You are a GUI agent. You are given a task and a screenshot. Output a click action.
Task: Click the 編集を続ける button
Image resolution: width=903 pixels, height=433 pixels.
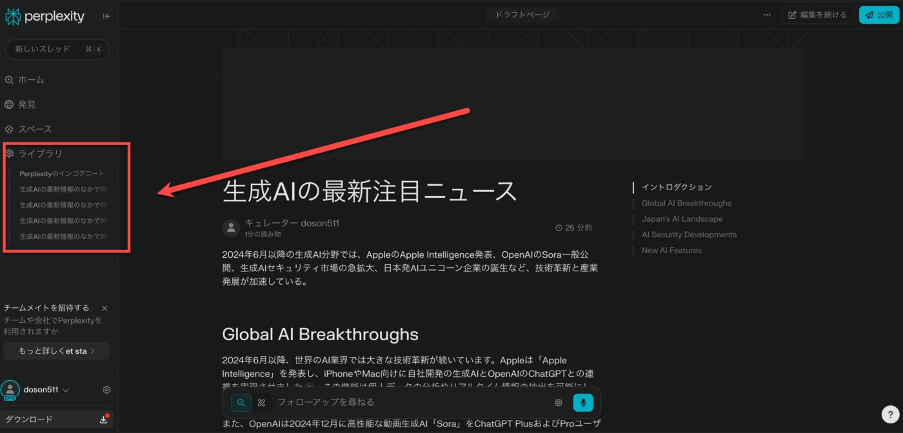click(817, 15)
